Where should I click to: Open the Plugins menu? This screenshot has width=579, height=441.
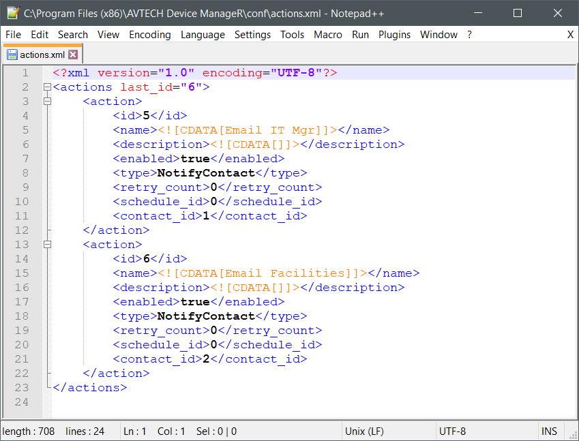point(394,35)
